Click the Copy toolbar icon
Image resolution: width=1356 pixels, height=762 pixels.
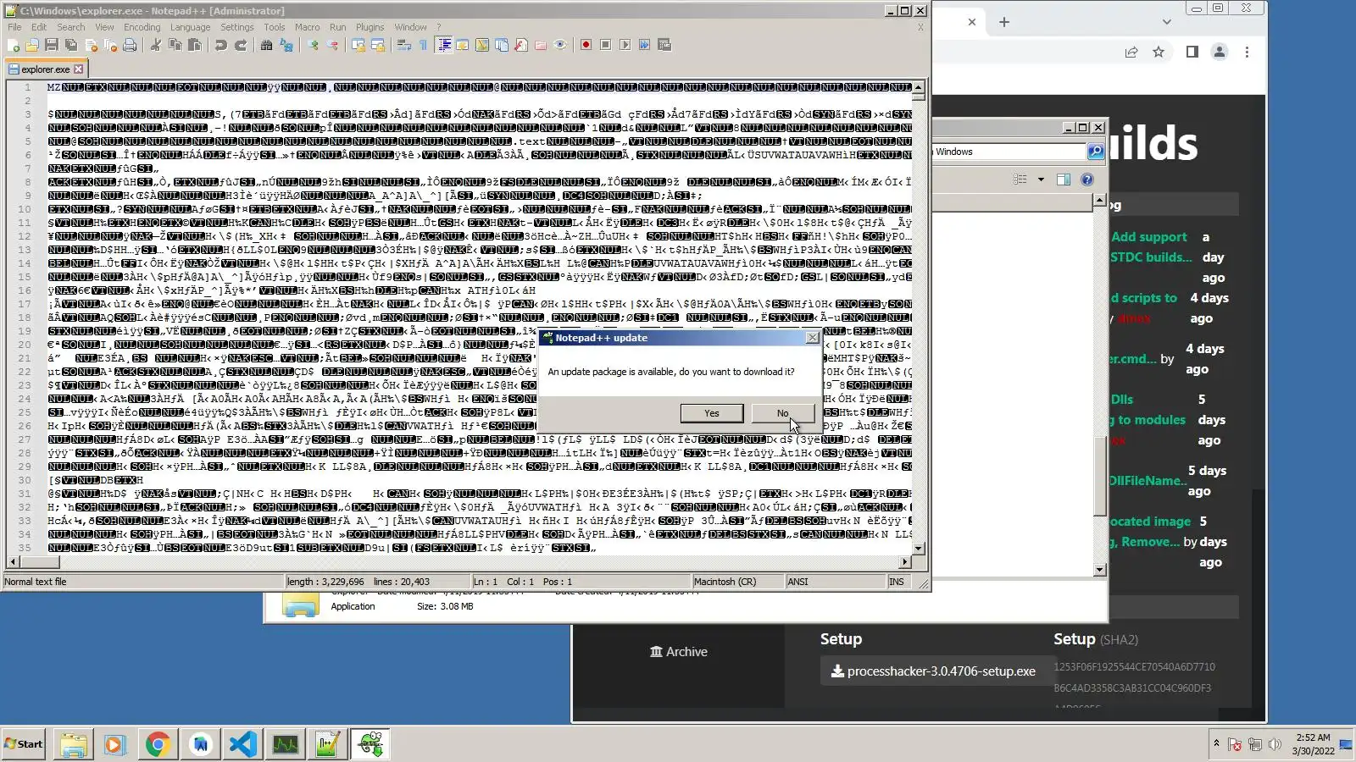(175, 45)
